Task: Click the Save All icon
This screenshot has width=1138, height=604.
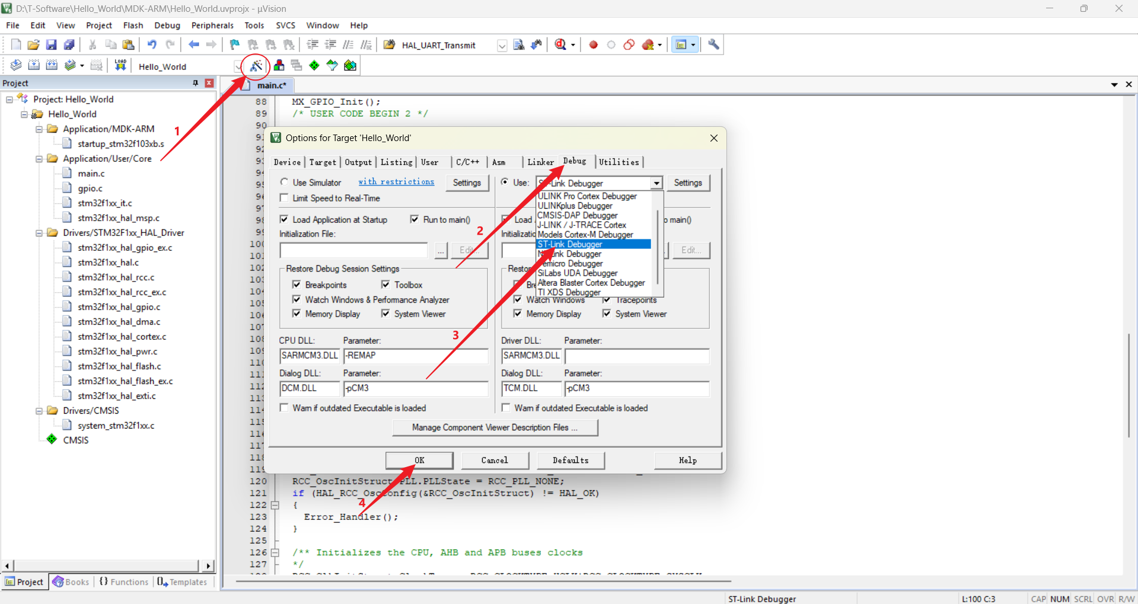Action: coord(69,45)
